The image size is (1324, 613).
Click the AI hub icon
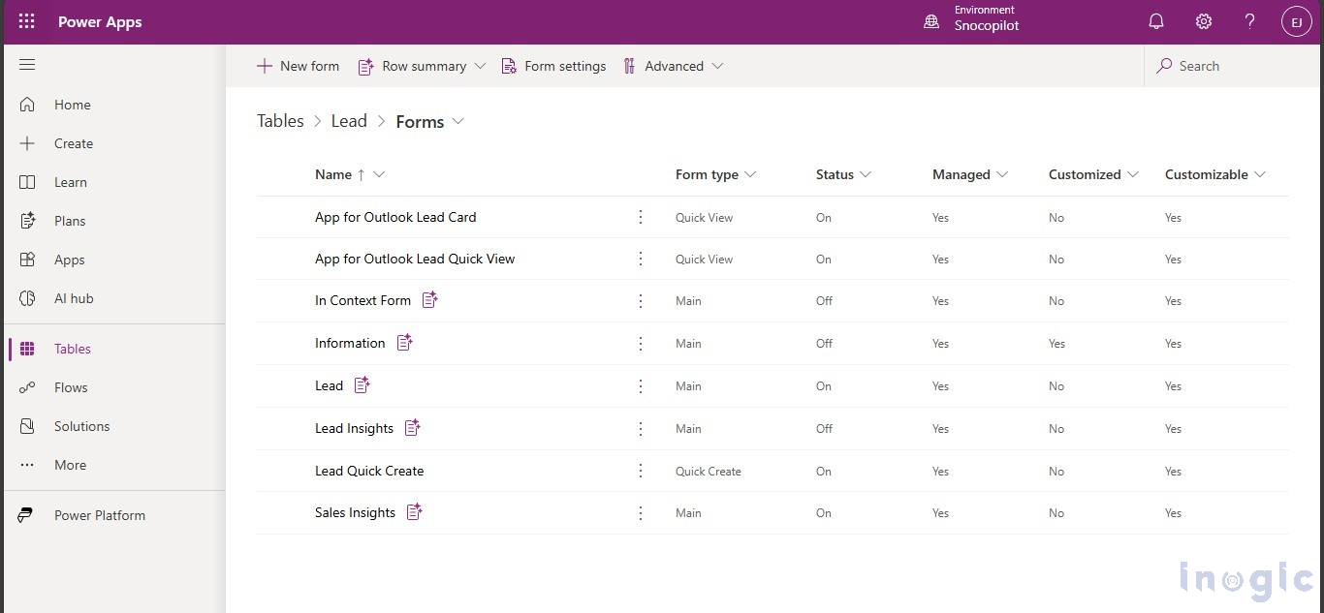click(27, 298)
